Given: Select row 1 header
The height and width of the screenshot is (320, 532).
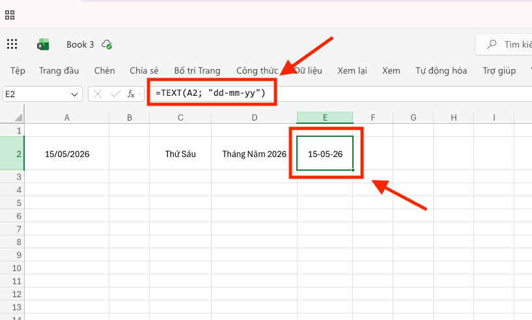Looking at the screenshot, I should (12, 130).
